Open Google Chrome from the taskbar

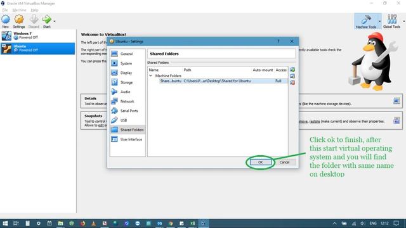(171, 224)
